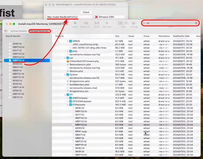Select the BridgeVersion.plist file

click(x=80, y=81)
